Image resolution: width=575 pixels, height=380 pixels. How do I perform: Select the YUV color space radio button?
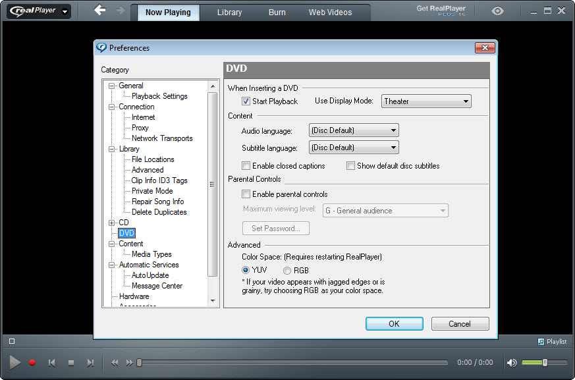(x=245, y=270)
